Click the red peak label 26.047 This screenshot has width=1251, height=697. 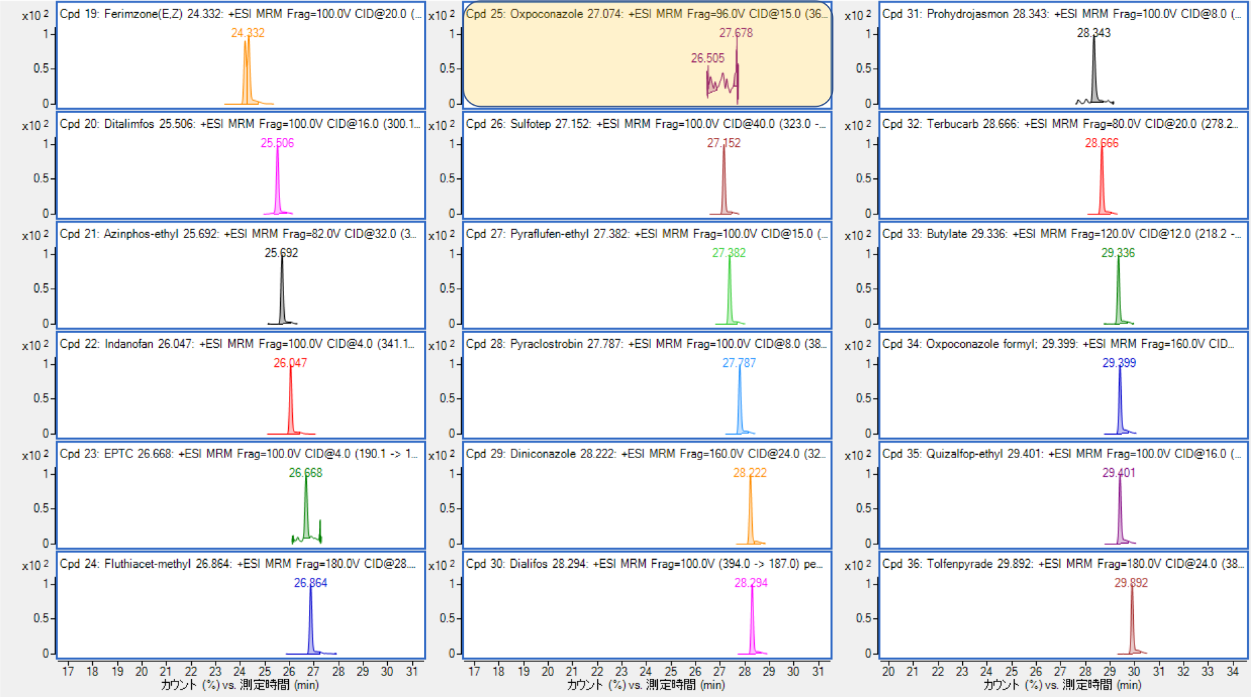point(290,363)
